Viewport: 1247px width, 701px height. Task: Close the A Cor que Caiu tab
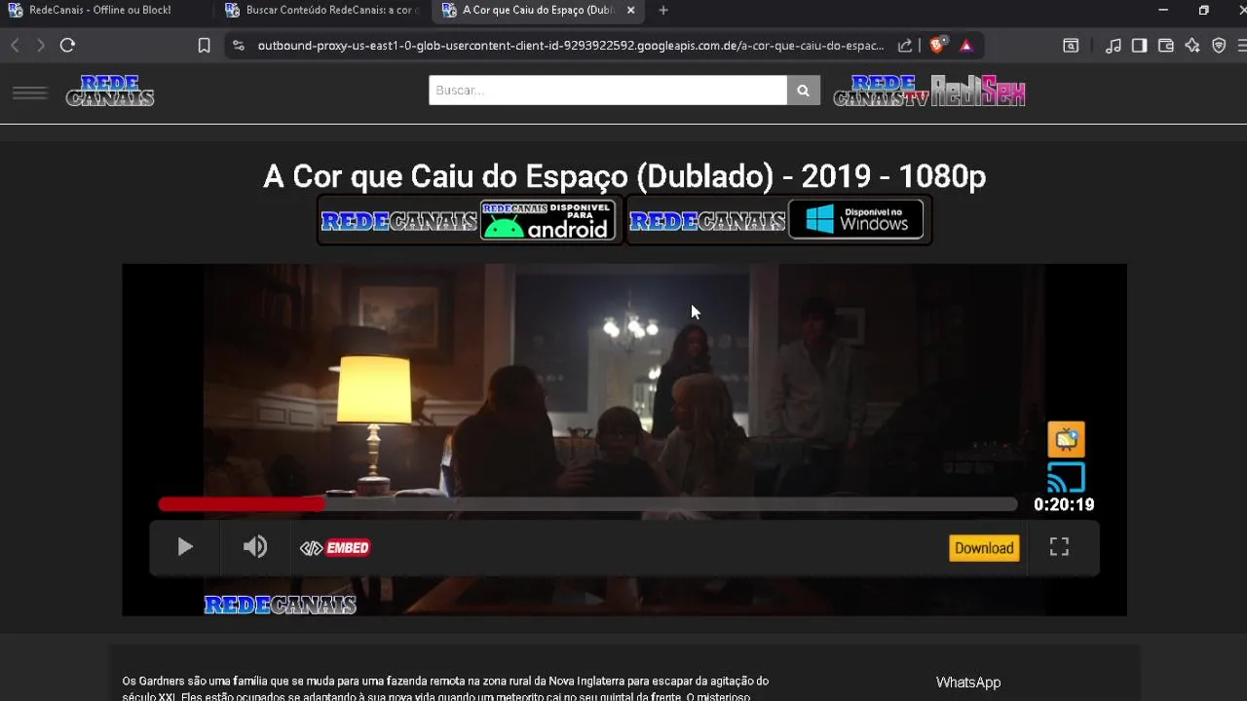pos(630,11)
